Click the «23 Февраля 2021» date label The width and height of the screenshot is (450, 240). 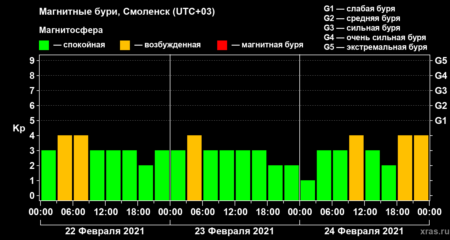(234, 231)
